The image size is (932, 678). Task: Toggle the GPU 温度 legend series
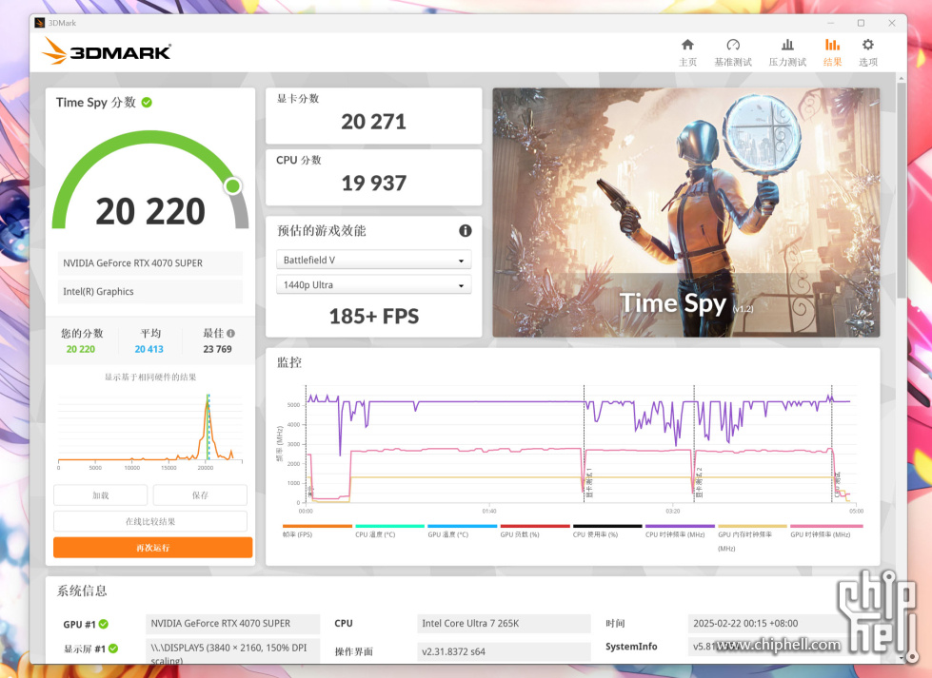(x=463, y=531)
